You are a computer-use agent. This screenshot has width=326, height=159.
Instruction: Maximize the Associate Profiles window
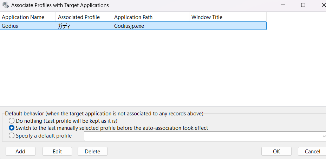pyautogui.click(x=303, y=5)
